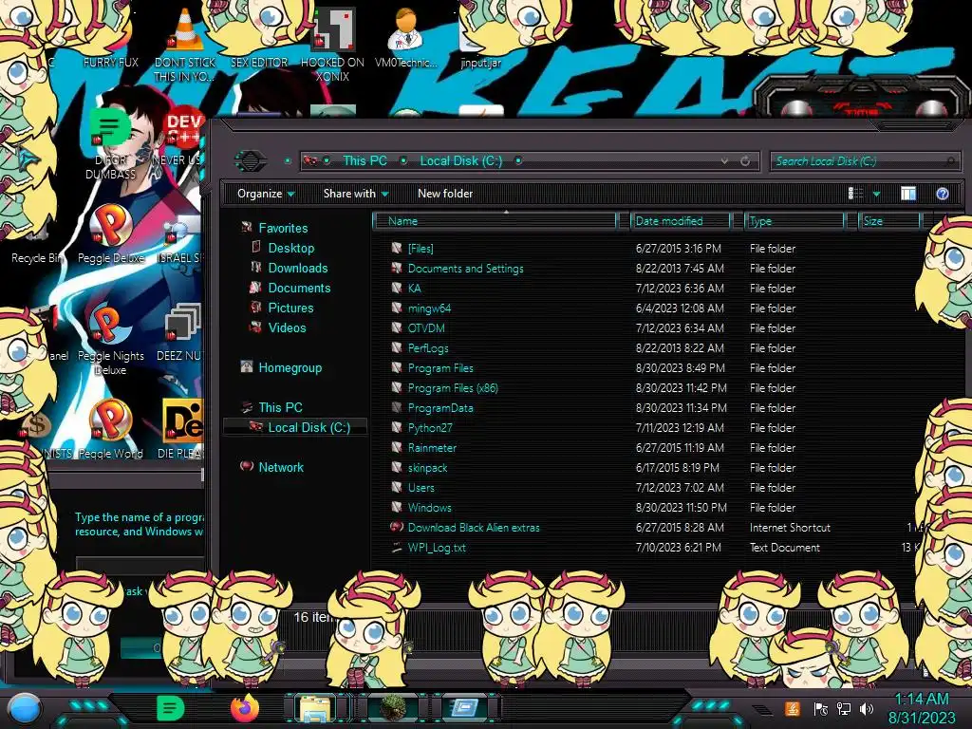
Task: Refresh the Local Disk (C:) view
Action: point(745,161)
